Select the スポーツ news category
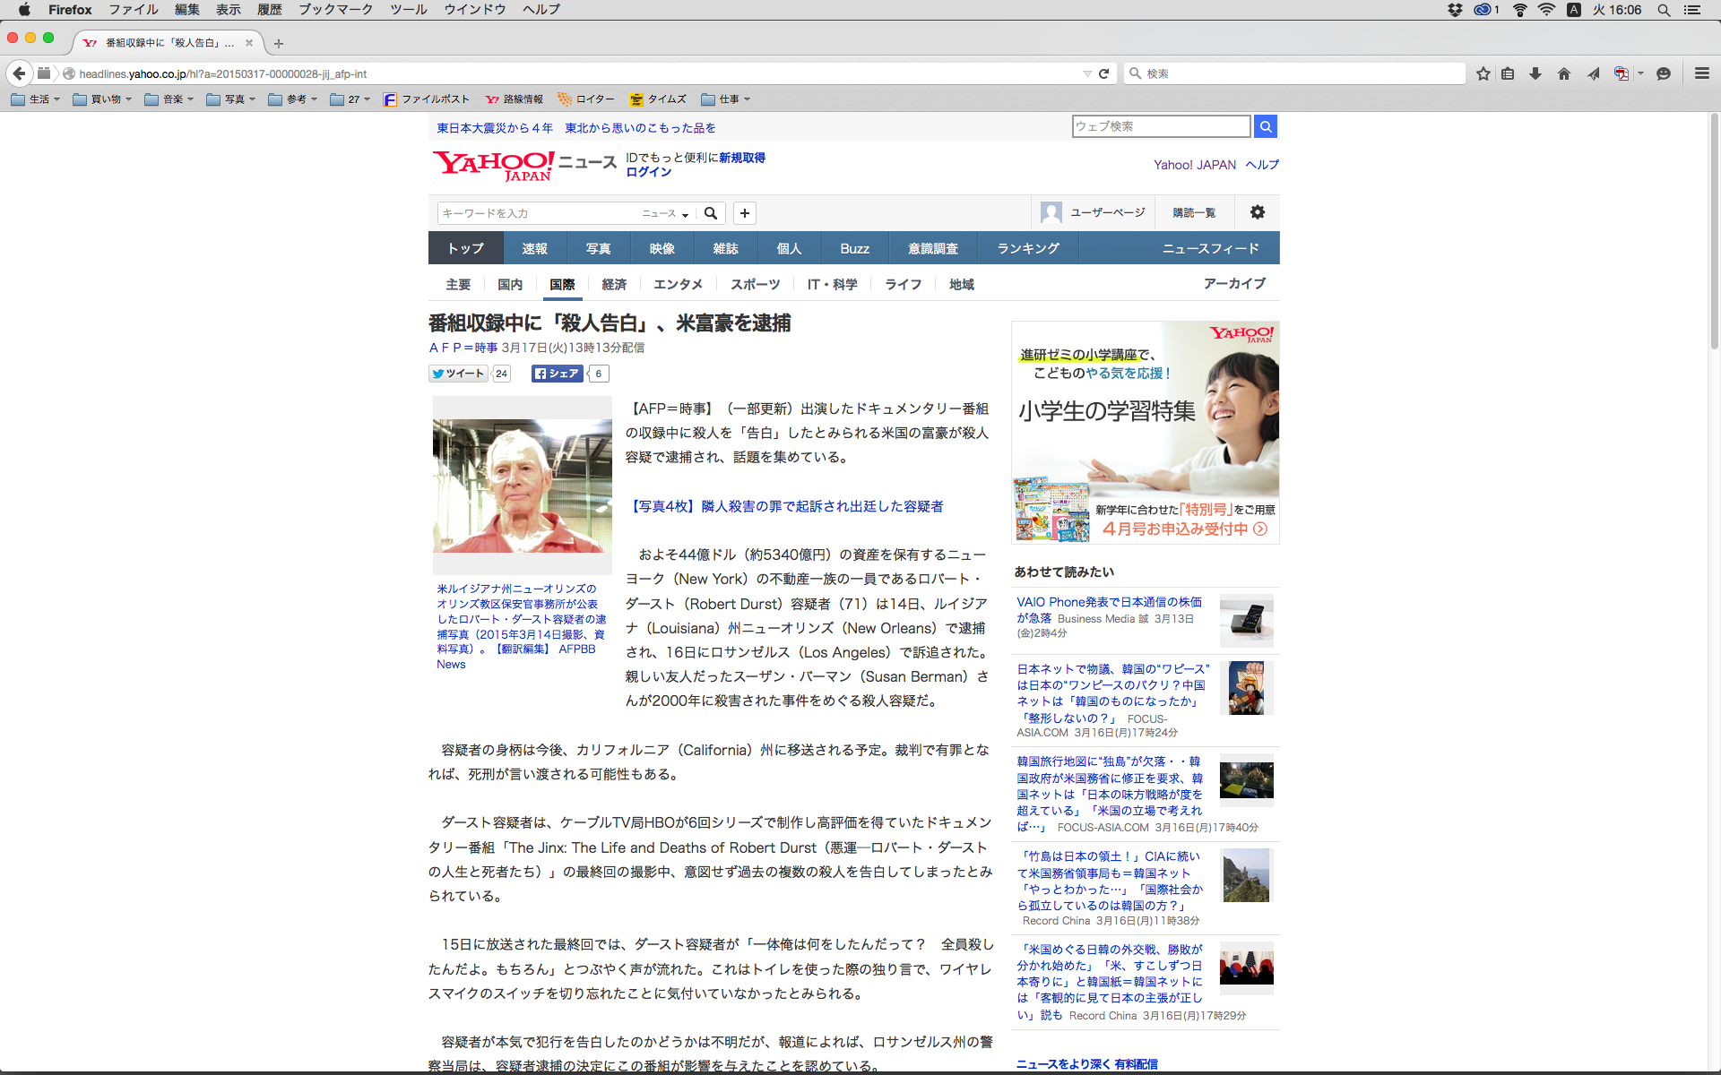This screenshot has width=1721, height=1075. [755, 284]
